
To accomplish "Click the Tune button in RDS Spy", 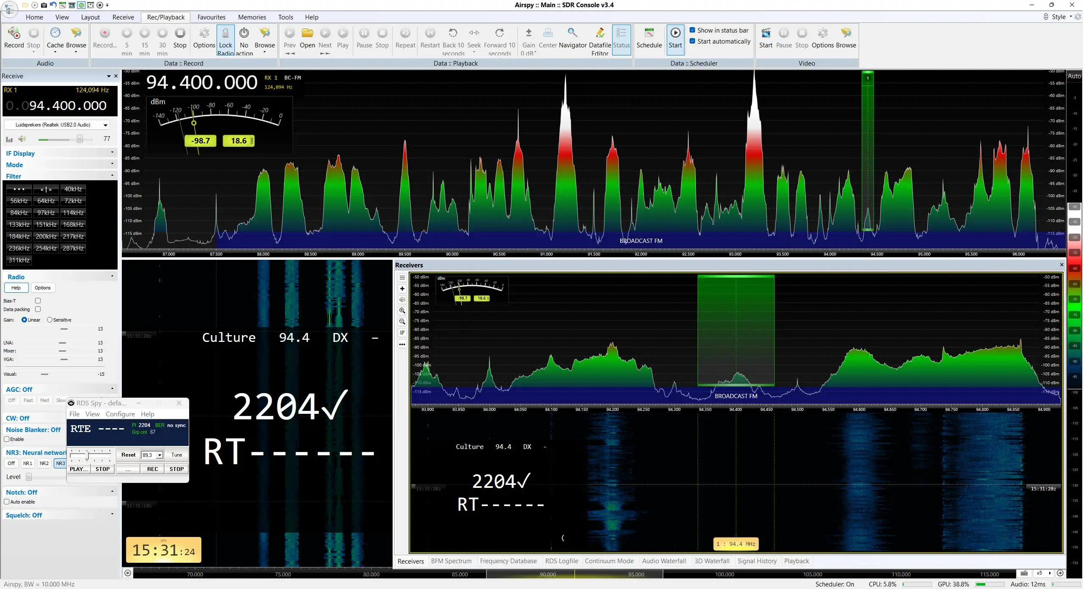I will coord(176,455).
